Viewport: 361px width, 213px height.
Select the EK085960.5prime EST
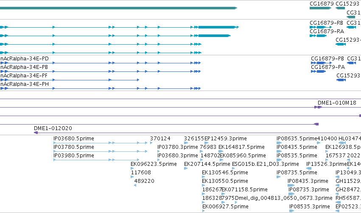221,160
